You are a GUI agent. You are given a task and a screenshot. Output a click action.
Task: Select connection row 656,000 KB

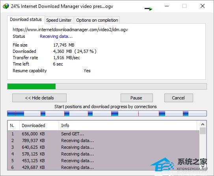(x=103, y=134)
